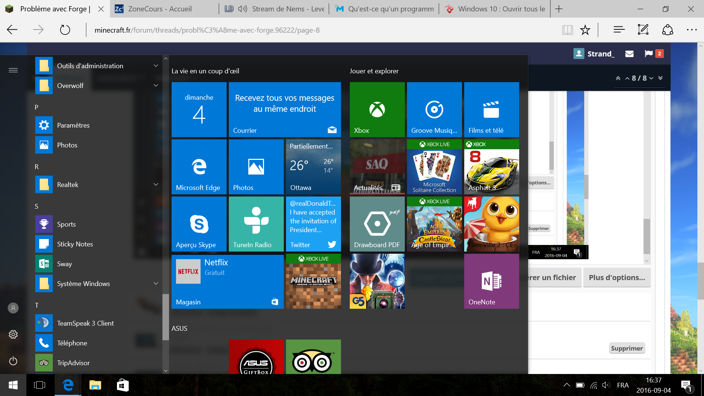Make a Web Note in Edge
Screen dimensions: 704x396
643,30
